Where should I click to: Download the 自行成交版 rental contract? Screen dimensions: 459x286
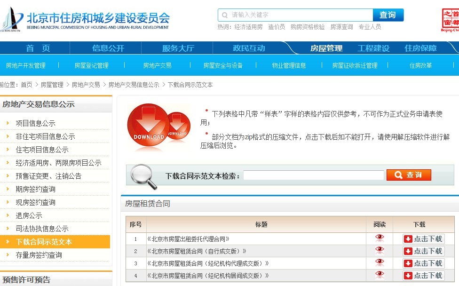pos(423,251)
